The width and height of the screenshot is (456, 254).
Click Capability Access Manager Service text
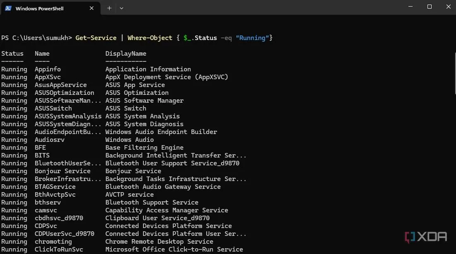167,210
